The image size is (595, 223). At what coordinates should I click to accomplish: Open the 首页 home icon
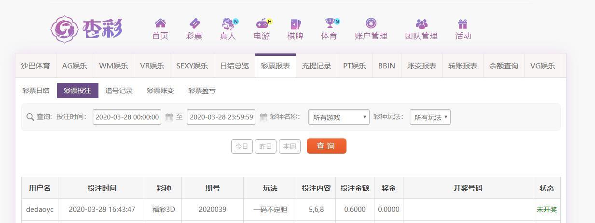tap(160, 23)
